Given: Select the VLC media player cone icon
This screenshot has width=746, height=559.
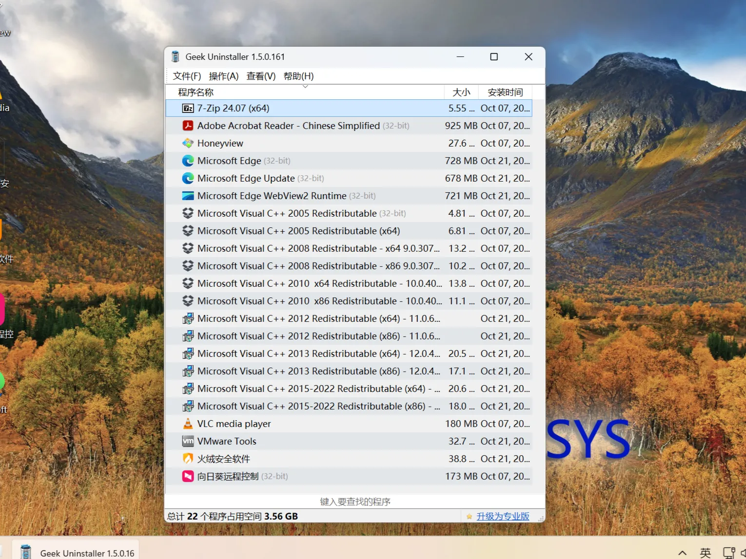Looking at the screenshot, I should tap(188, 424).
